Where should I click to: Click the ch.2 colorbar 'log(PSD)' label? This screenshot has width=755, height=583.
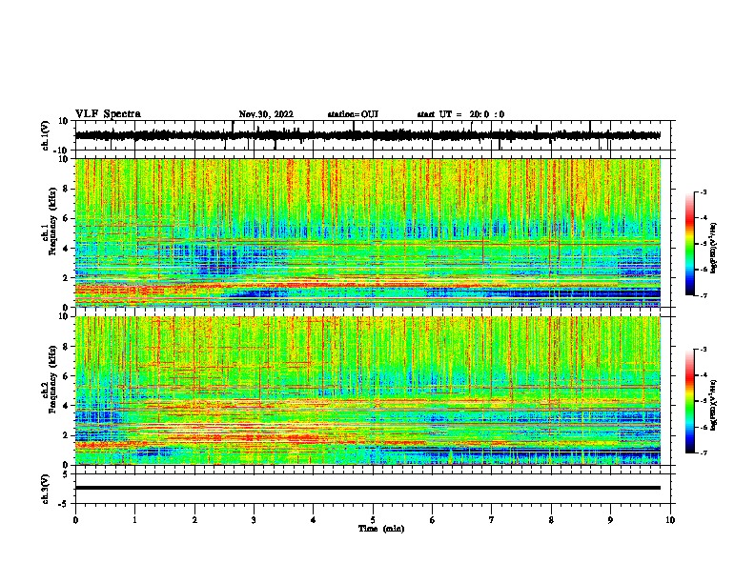click(713, 406)
